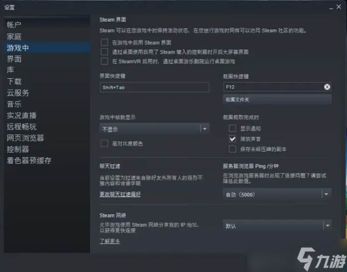
Task: Select 游戏中 settings section
Action: (47, 47)
